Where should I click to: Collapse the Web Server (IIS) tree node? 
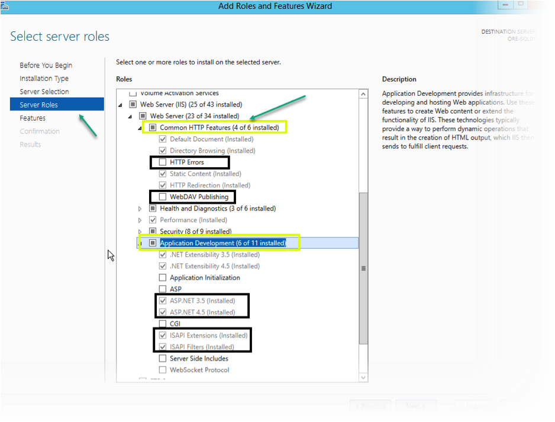click(x=120, y=105)
